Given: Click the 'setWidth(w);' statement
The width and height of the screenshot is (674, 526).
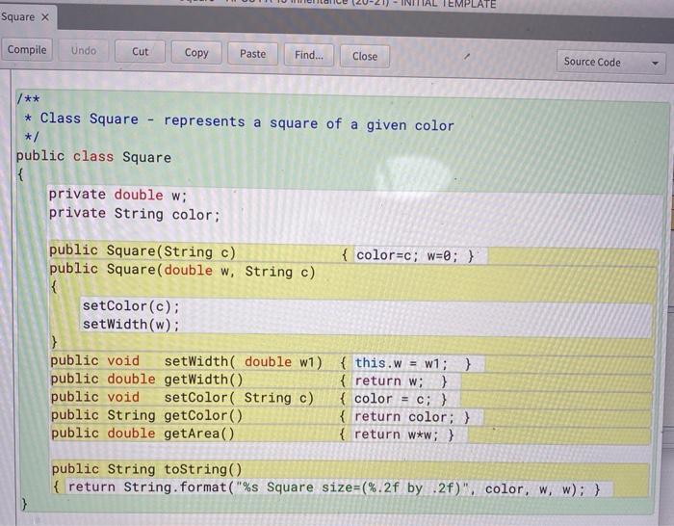Looking at the screenshot, I should pos(131,325).
